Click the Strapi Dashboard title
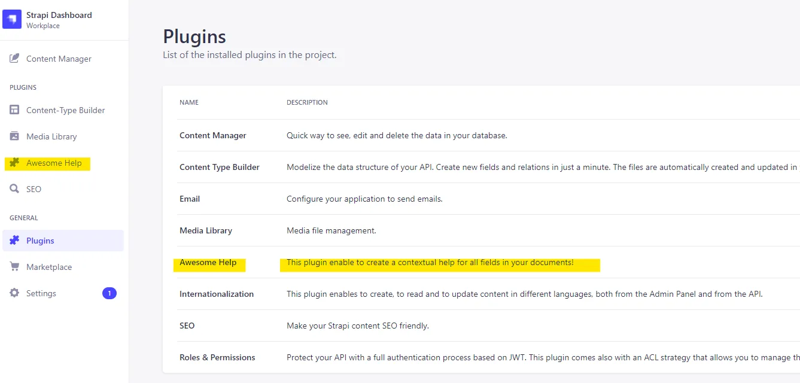 click(59, 15)
